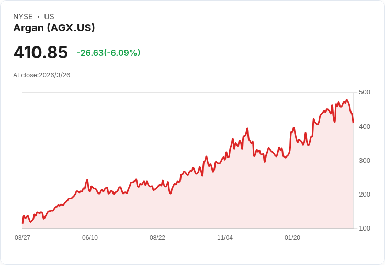Click the US market label

(49, 17)
